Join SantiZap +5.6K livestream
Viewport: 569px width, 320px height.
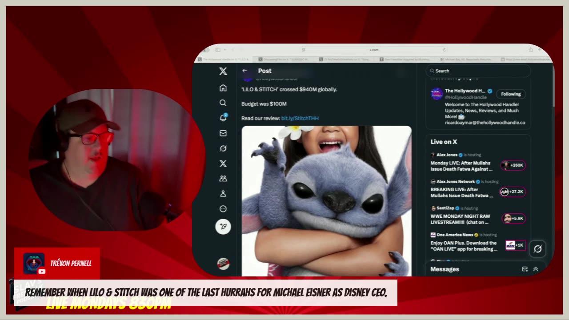click(514, 218)
